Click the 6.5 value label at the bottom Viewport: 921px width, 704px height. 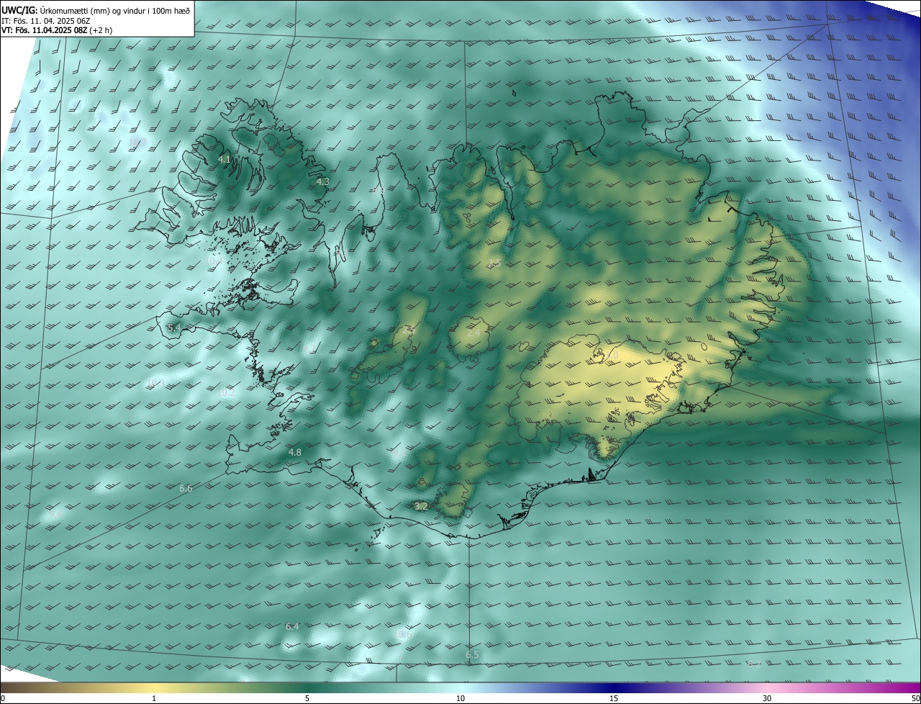point(472,654)
